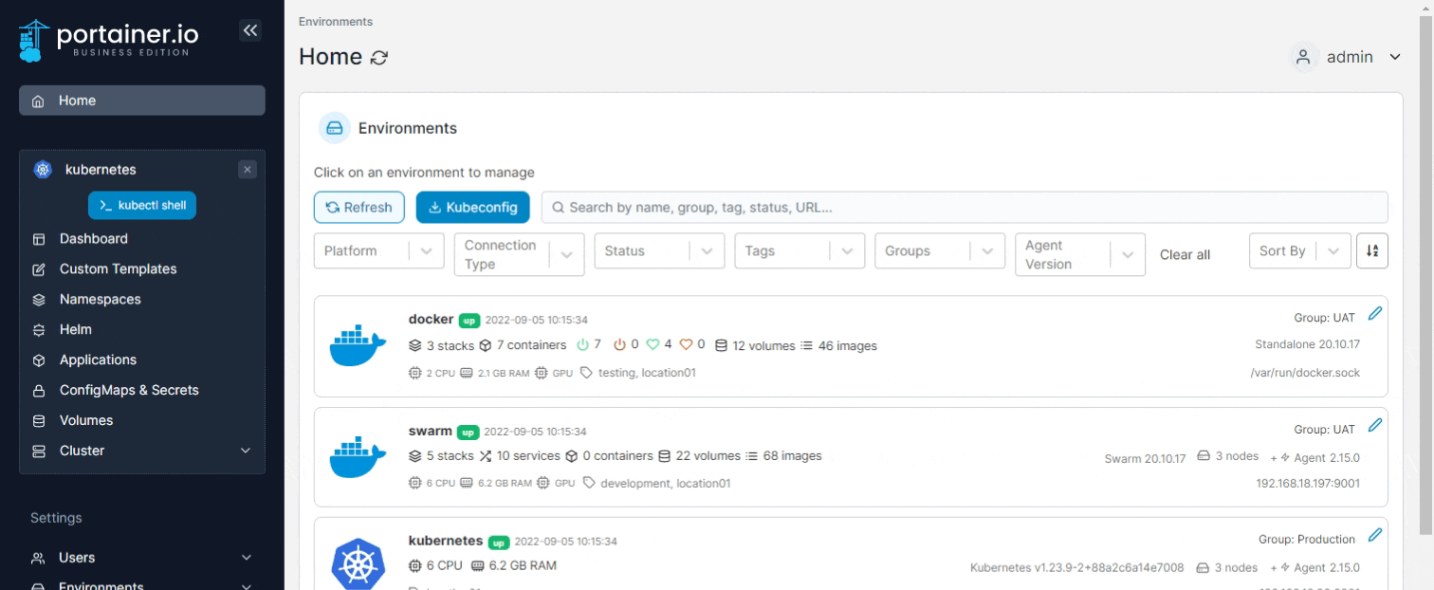This screenshot has height=590, width=1434.
Task: Close the kubernetes sidebar environment
Action: [x=248, y=170]
